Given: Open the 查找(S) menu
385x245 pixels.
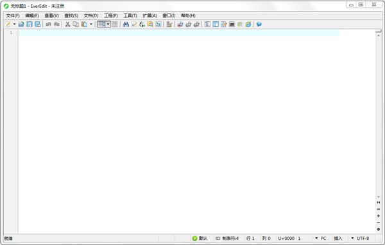Looking at the screenshot, I should tap(71, 15).
